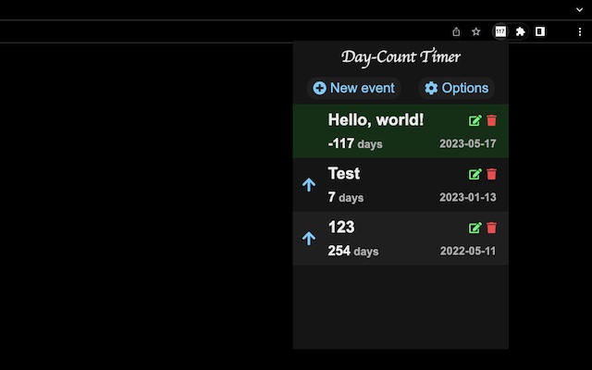Share this page from the toolbar

pyautogui.click(x=456, y=31)
